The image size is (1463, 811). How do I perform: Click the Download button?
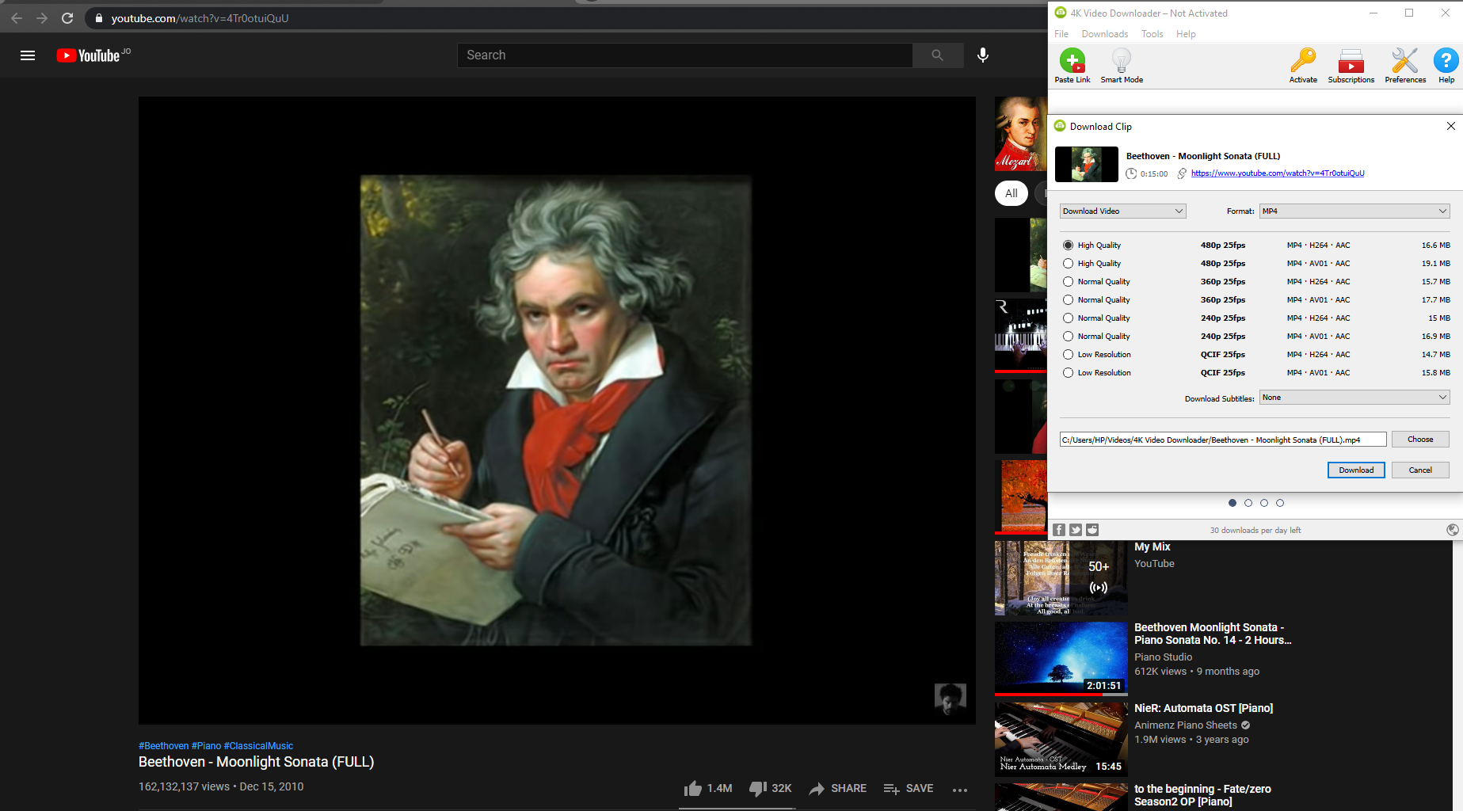pyautogui.click(x=1356, y=470)
